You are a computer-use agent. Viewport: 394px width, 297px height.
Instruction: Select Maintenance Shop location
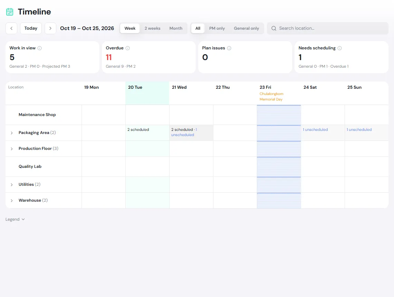pyautogui.click(x=37, y=115)
